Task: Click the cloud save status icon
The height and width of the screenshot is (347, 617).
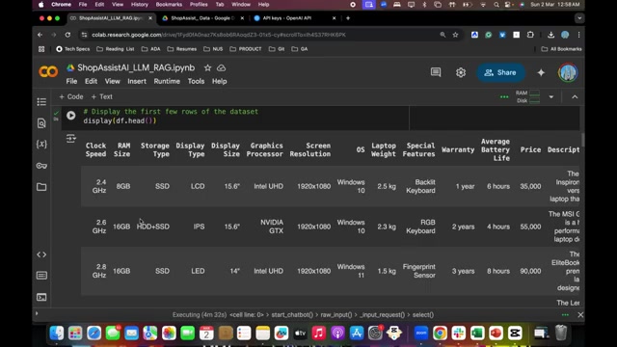Action: coord(222,67)
